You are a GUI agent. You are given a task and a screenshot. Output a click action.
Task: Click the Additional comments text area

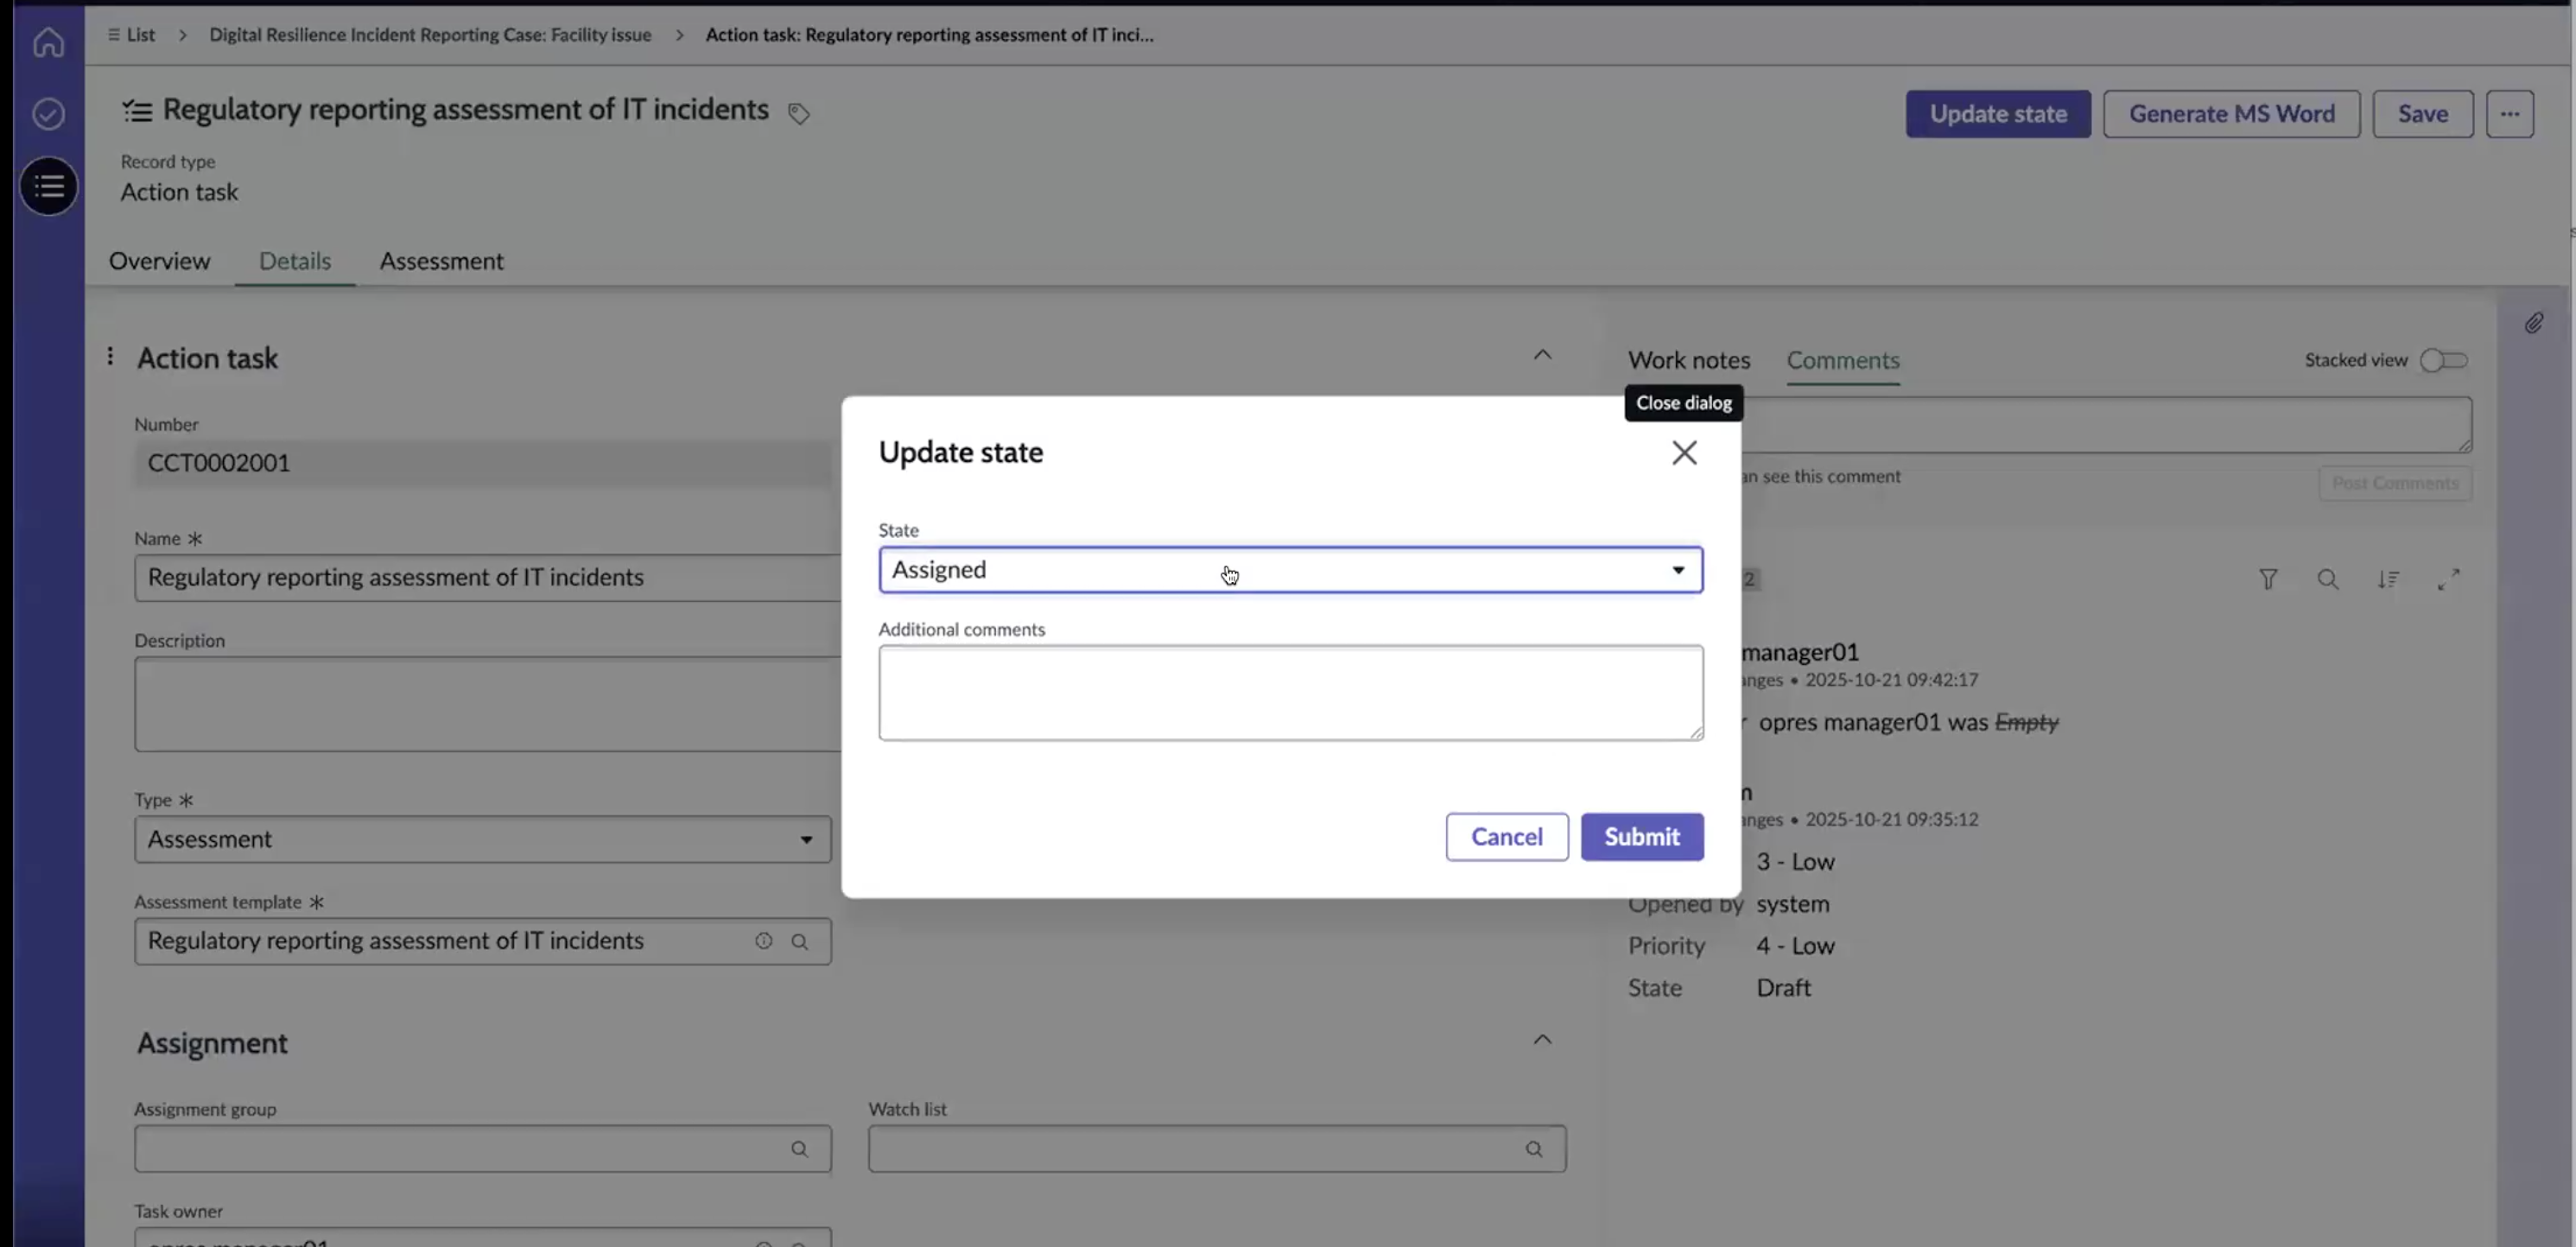pos(1290,693)
